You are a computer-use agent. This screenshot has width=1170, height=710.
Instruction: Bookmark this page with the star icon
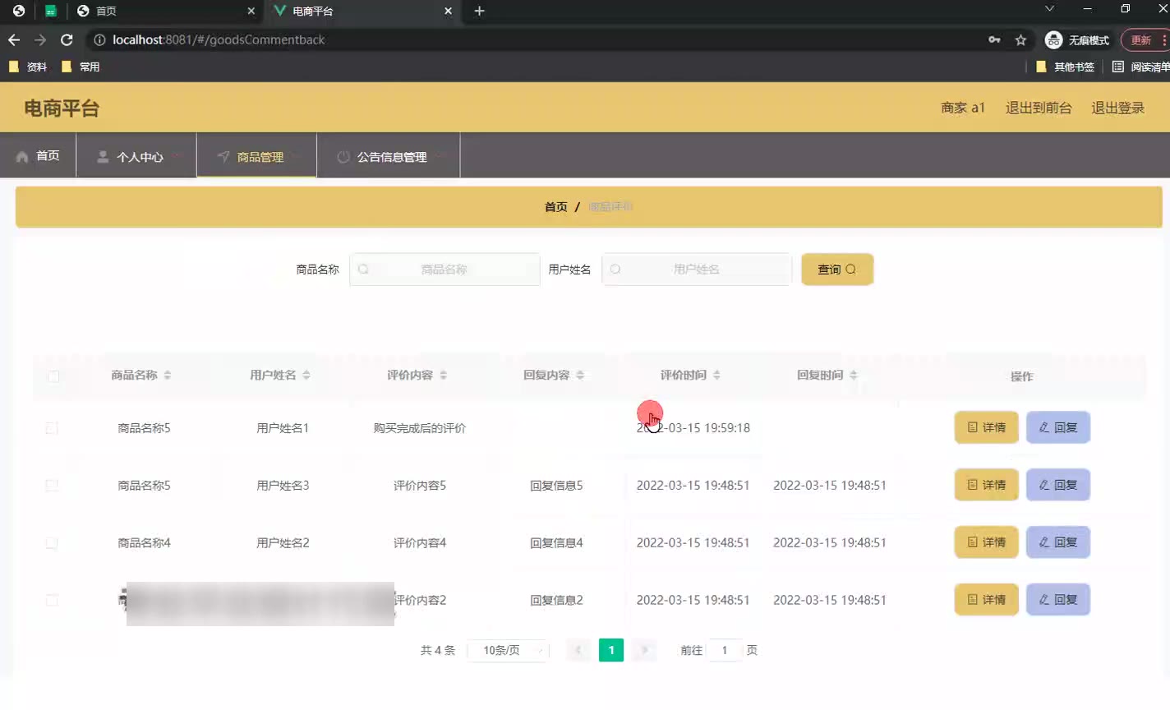tap(1020, 39)
